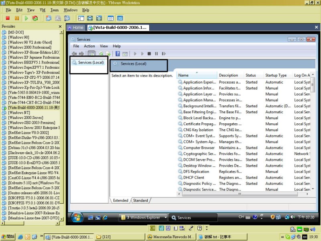This screenshot has height=241, width=321.
Task: Click CH language indicator in Vista taskbar
Action: [241, 217]
